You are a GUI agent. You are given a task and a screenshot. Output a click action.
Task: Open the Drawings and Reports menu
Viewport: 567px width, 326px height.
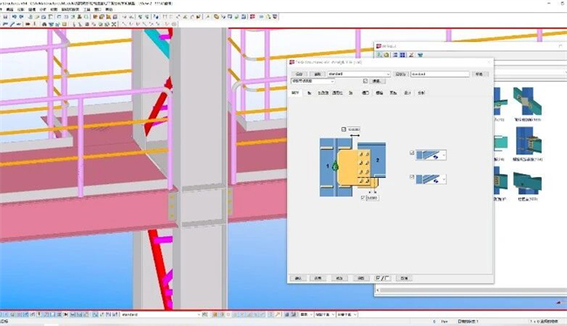(x=70, y=10)
